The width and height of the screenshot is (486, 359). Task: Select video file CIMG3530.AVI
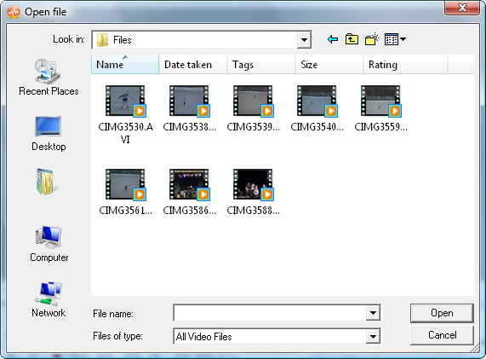(125, 115)
